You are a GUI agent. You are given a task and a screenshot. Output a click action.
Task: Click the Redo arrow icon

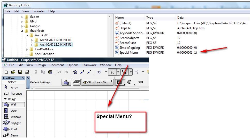(66, 72)
